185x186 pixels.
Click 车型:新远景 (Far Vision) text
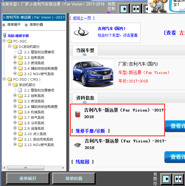tap(144, 72)
